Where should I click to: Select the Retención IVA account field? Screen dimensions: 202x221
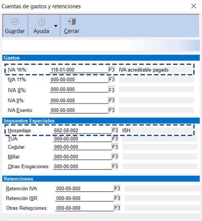pos(84,189)
